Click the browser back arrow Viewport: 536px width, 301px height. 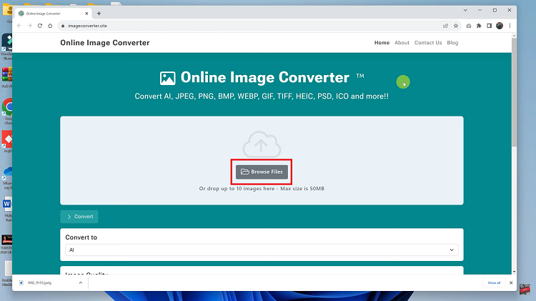click(19, 26)
